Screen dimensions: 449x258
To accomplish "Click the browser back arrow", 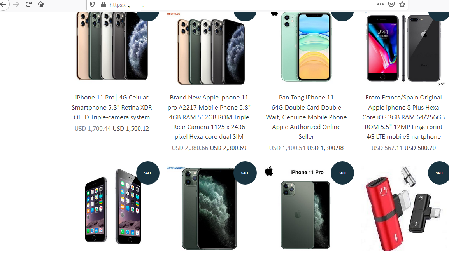I will tap(3, 4).
